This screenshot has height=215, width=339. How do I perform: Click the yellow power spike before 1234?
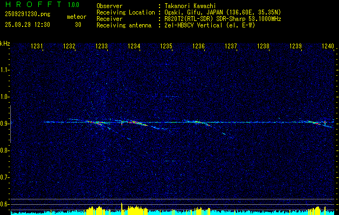click(x=122, y=209)
